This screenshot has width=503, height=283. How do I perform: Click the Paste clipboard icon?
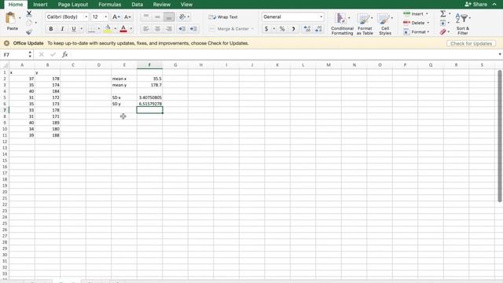coord(10,18)
